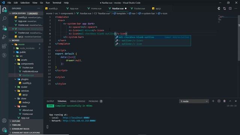Image resolution: width=240 pixels, height=135 pixels.
Task: Open About.vue in the views folder
Action: pos(27,110)
